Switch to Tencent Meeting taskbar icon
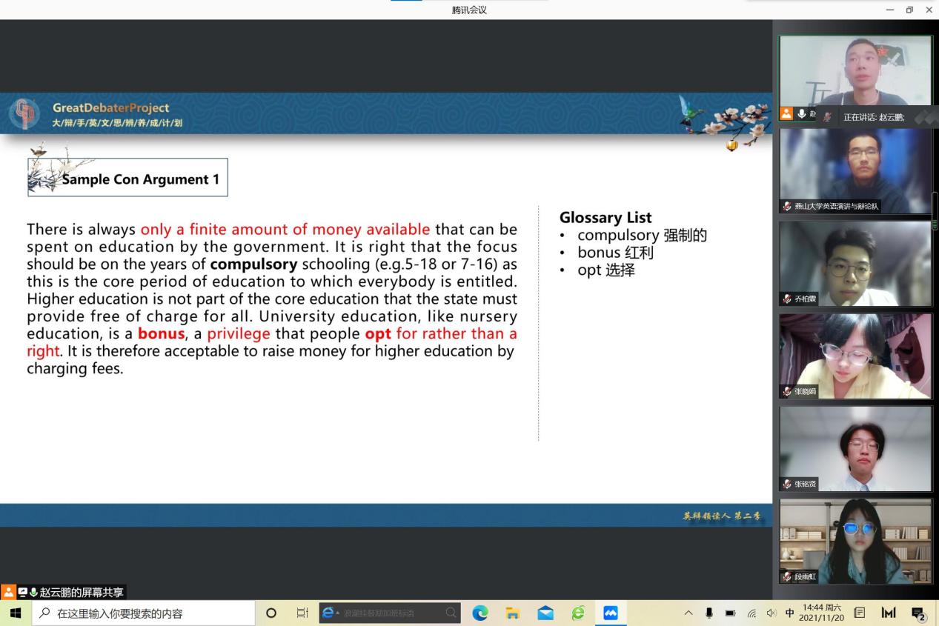 [611, 613]
